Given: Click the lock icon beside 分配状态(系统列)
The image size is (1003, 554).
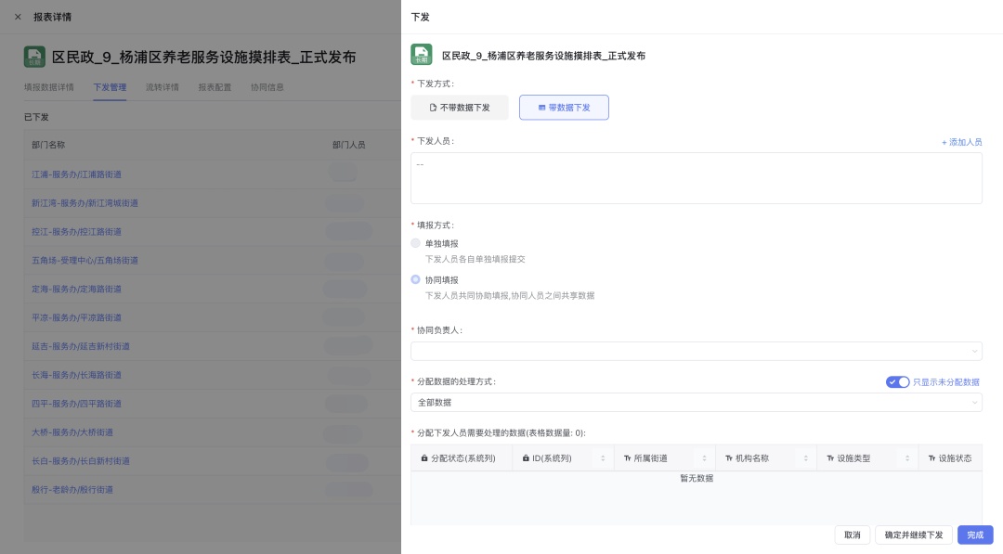Looking at the screenshot, I should 424,458.
